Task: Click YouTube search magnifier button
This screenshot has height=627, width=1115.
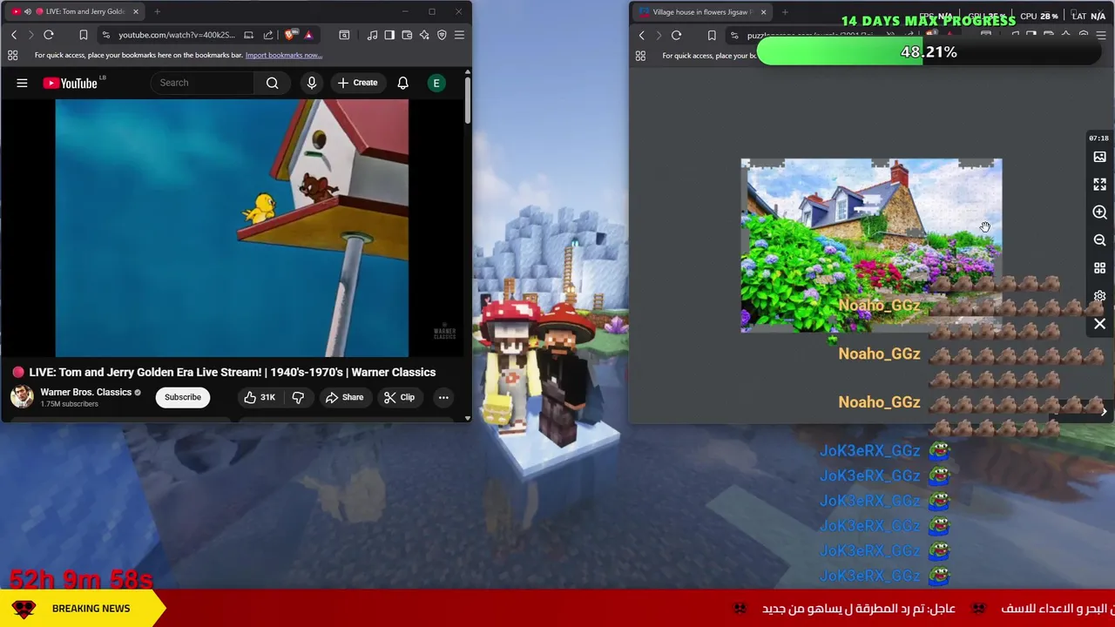Action: pyautogui.click(x=273, y=83)
